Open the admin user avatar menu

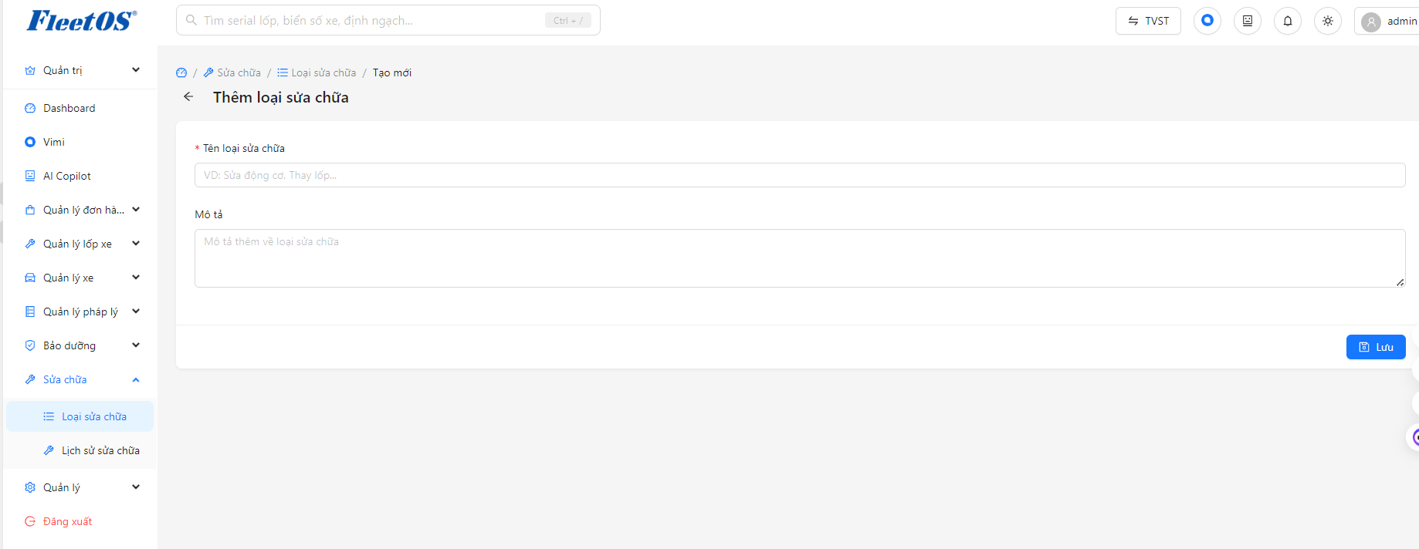(x=1388, y=21)
